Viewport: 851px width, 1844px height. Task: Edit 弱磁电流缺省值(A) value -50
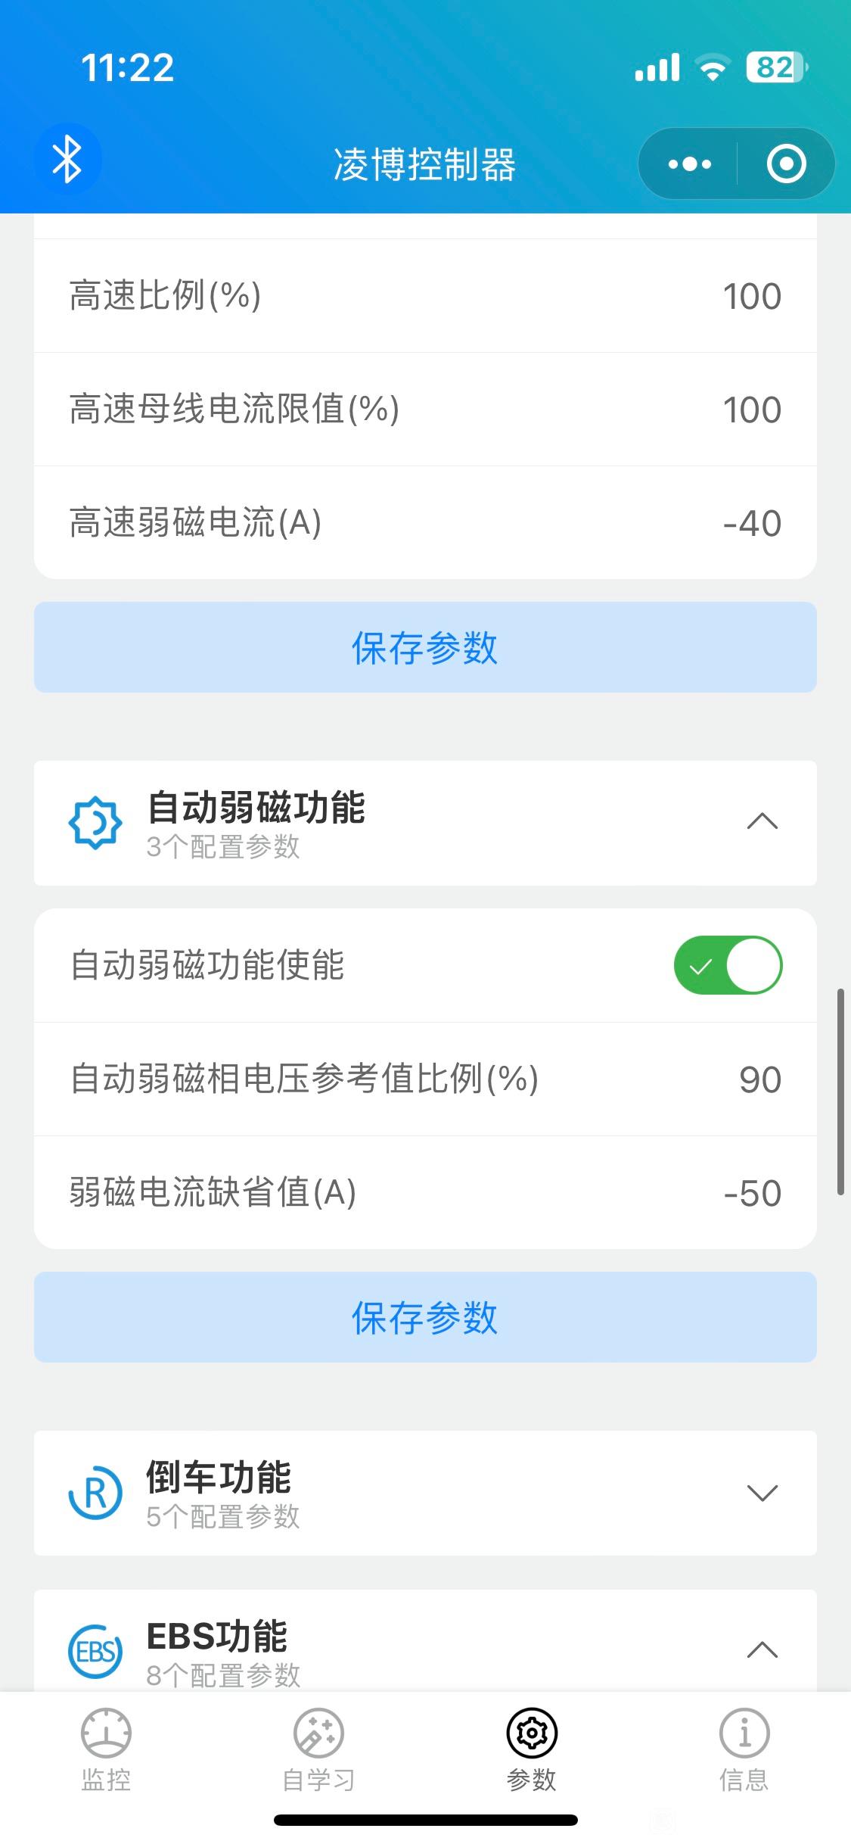[x=752, y=1193]
